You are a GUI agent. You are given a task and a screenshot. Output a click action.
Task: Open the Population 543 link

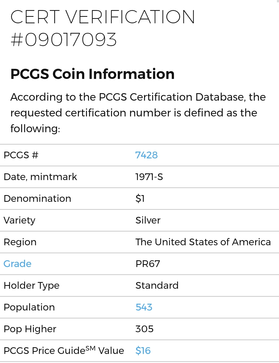point(144,307)
